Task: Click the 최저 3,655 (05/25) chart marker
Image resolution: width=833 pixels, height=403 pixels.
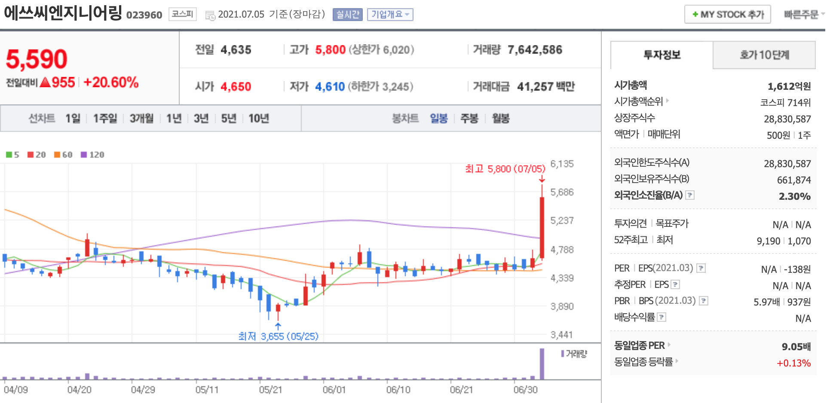Action: [x=278, y=336]
